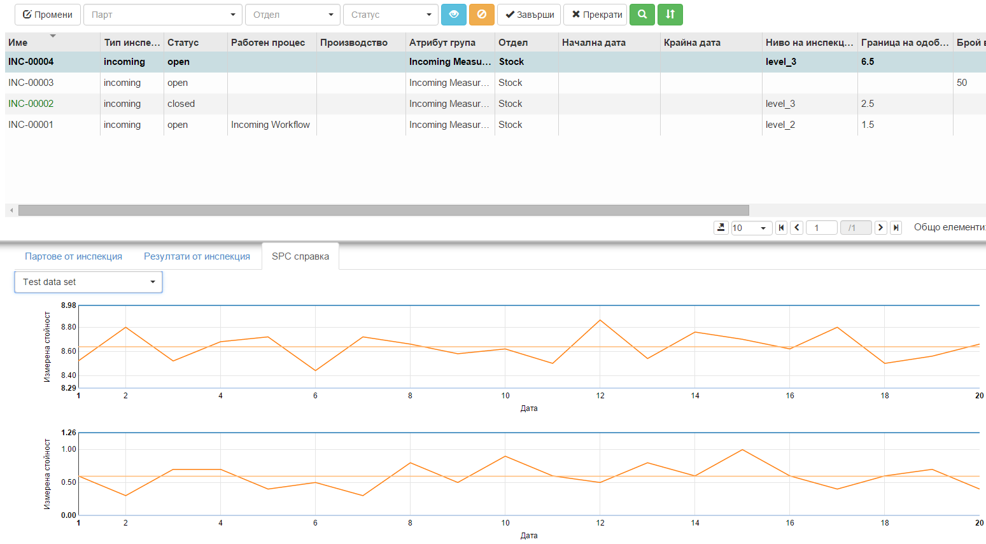Click the Прекрати button
This screenshot has height=544, width=986.
[595, 14]
